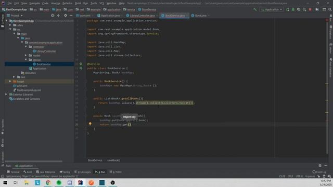Open the Build tool window
The height and width of the screenshot is (187, 333).
click(28, 172)
